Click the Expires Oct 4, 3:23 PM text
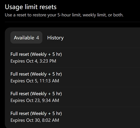The height and width of the screenshot is (128, 140). [x=33, y=61]
